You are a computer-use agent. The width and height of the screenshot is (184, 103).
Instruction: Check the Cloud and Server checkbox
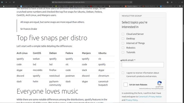coord(123,34)
